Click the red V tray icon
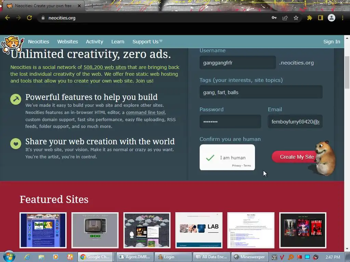 282,257
